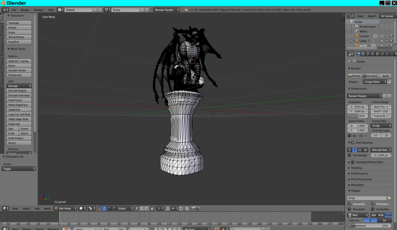
Task: Toggle the Anti-Aliasing checkbox
Action: coord(353,142)
